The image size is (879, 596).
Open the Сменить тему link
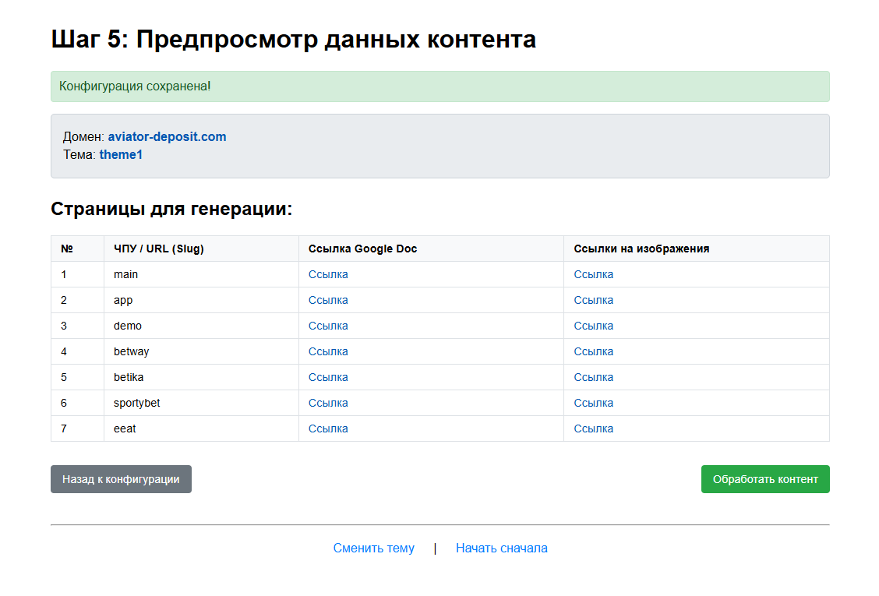[x=373, y=548]
